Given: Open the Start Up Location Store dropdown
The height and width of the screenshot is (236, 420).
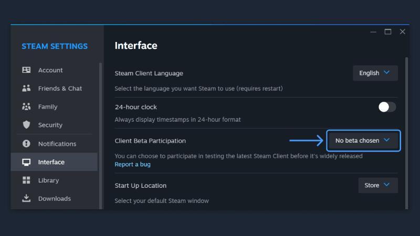Looking at the screenshot, I should (378, 185).
